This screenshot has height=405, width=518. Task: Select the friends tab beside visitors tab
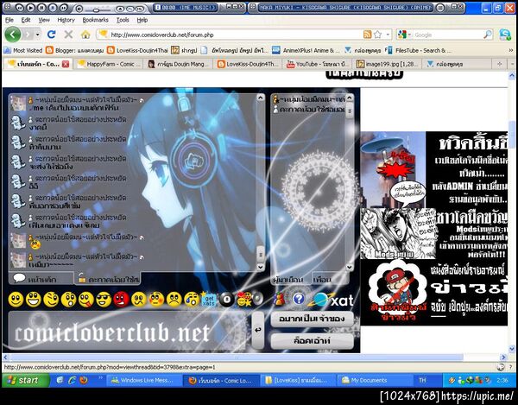(330, 279)
